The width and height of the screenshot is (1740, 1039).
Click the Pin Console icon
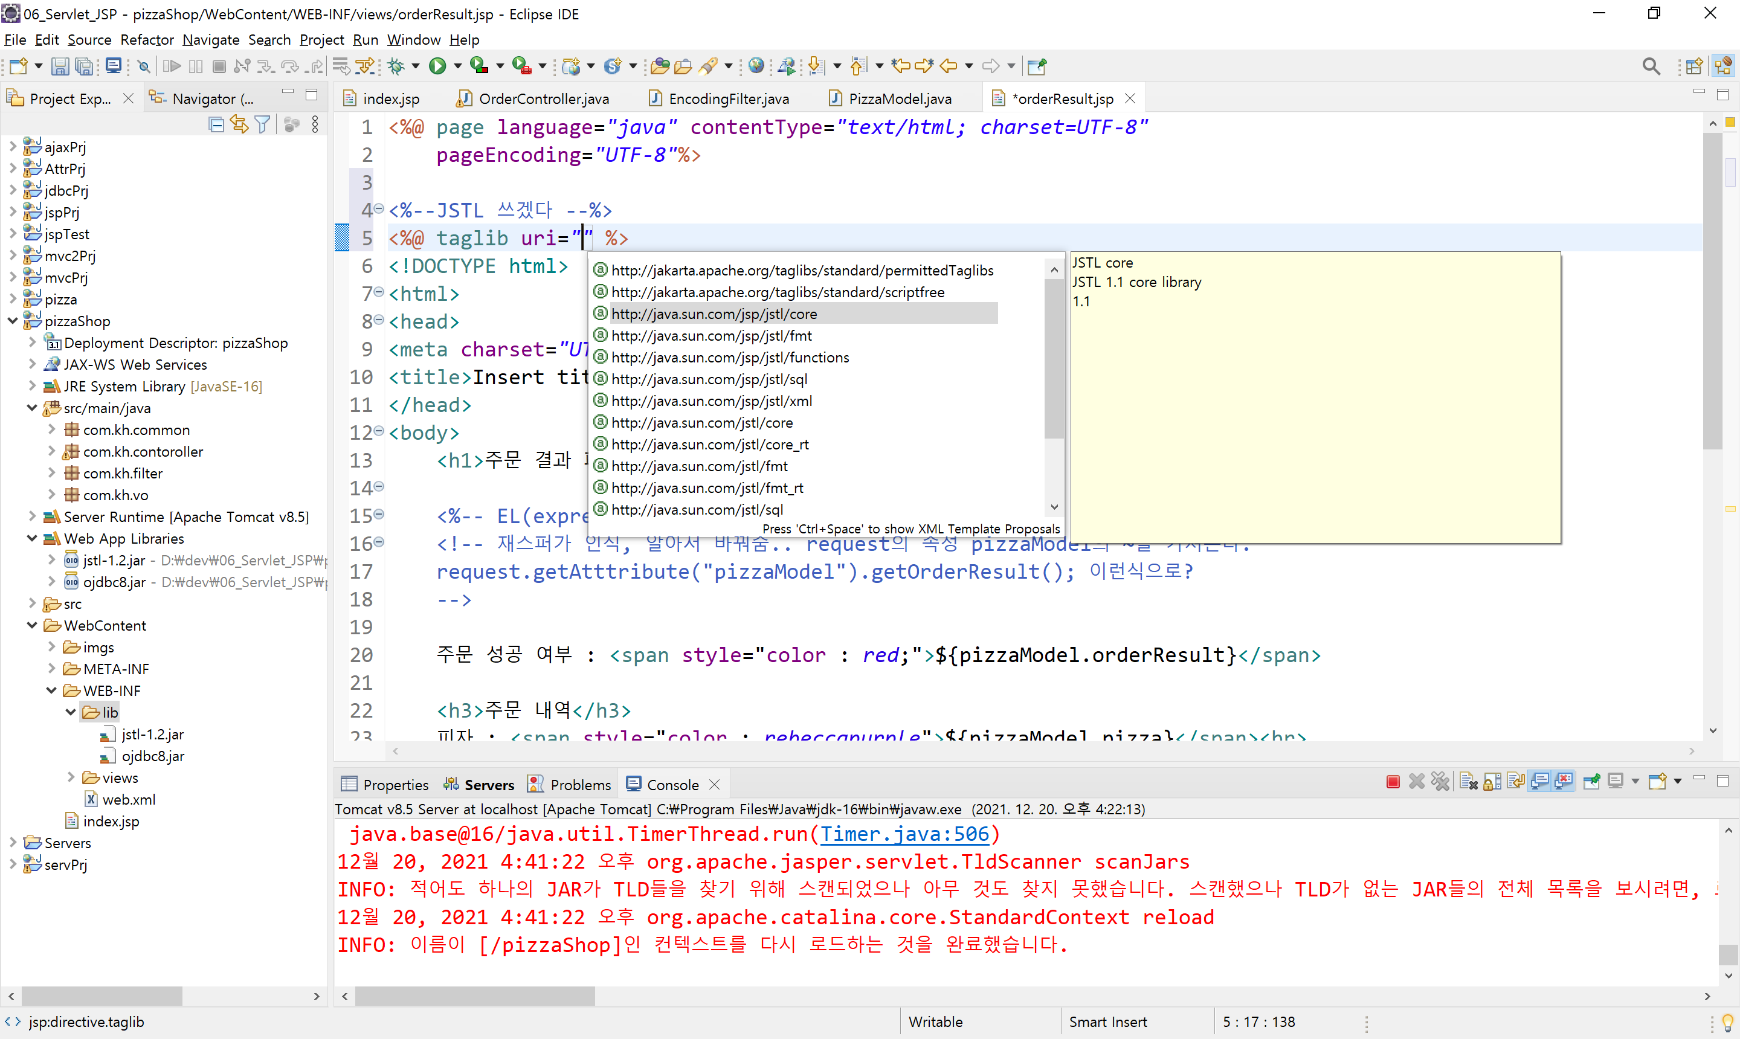coord(1591,781)
